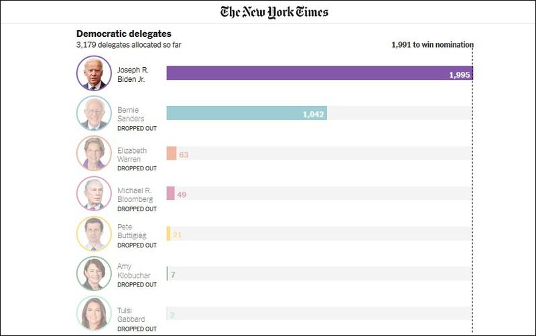Screen dimensions: 536x336
Task: Click the orange Warren 63 delegate bar
Action: pyautogui.click(x=172, y=154)
